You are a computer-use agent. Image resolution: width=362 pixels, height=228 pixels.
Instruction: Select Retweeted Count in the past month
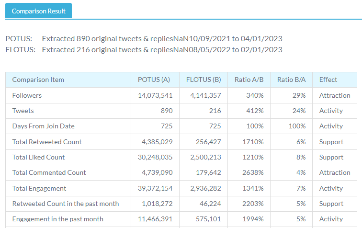point(66,204)
